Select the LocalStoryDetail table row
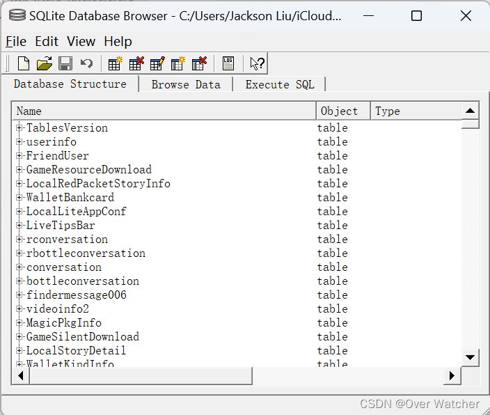Screen dimensions: 490x415 [x=237, y=350]
